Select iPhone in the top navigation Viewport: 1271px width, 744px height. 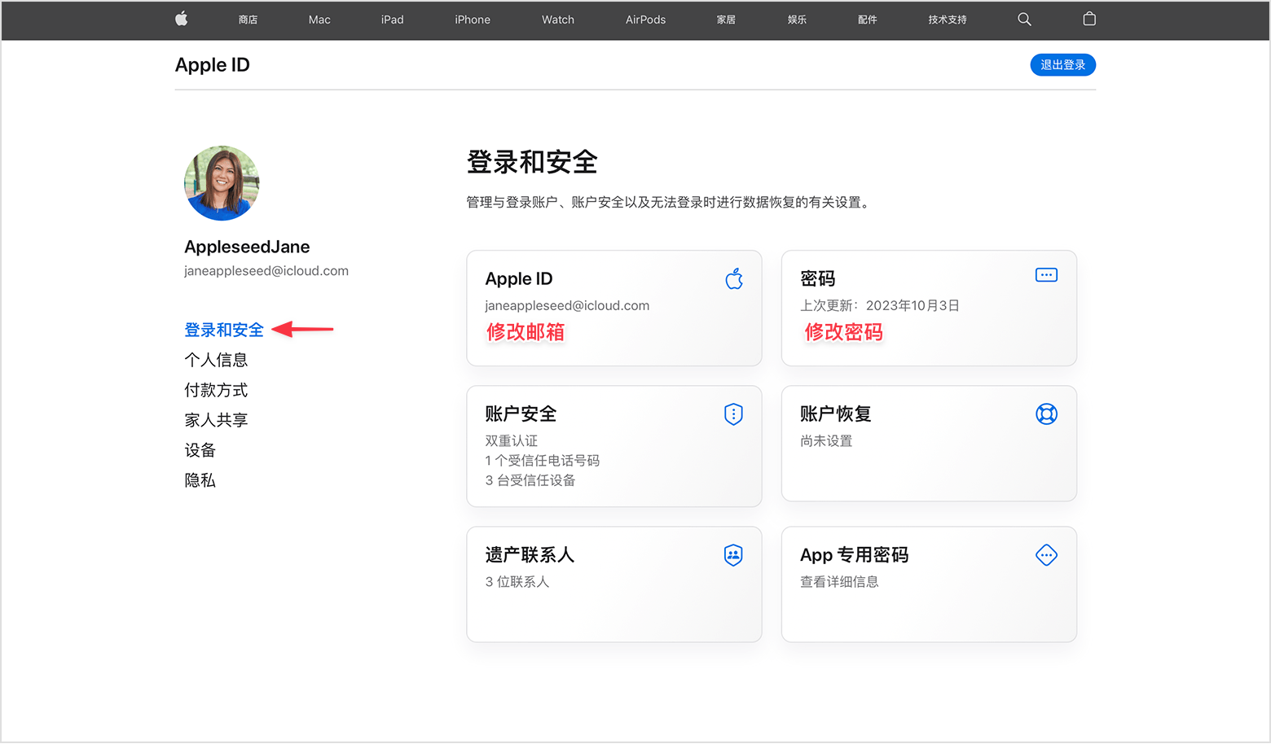click(473, 19)
